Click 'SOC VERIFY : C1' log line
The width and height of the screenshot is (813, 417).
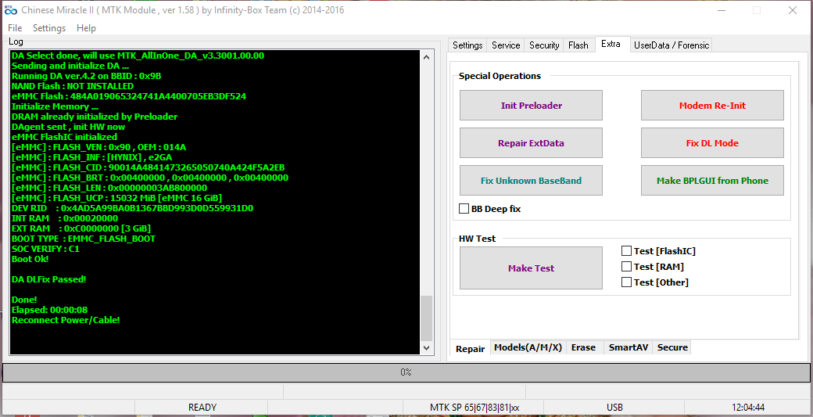(x=45, y=249)
